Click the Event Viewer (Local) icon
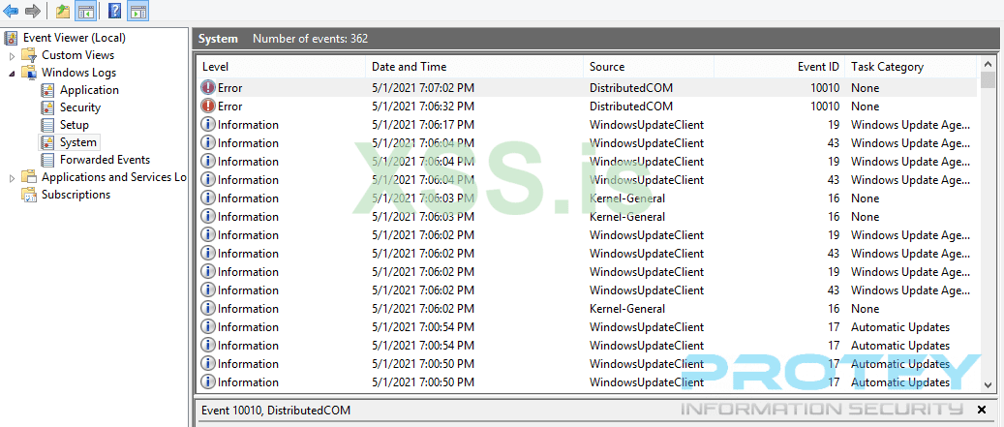Screen dimensions: 1004x427 pos(11,38)
